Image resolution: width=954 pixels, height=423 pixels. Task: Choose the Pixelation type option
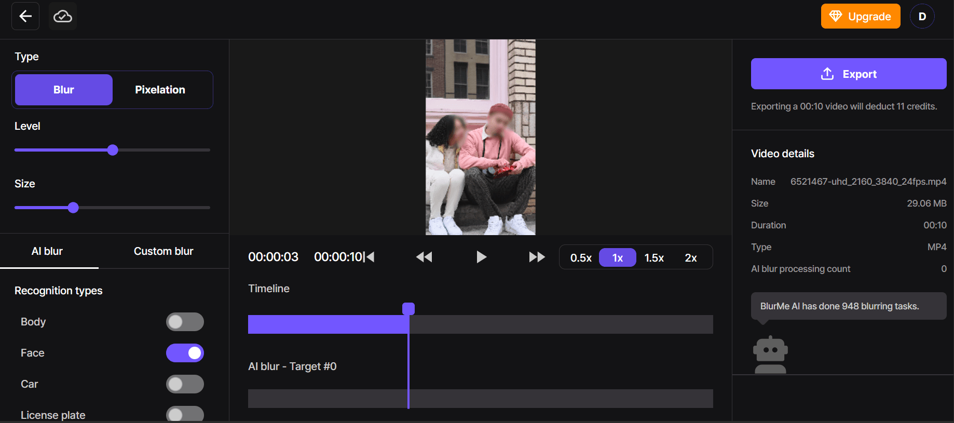coord(160,90)
